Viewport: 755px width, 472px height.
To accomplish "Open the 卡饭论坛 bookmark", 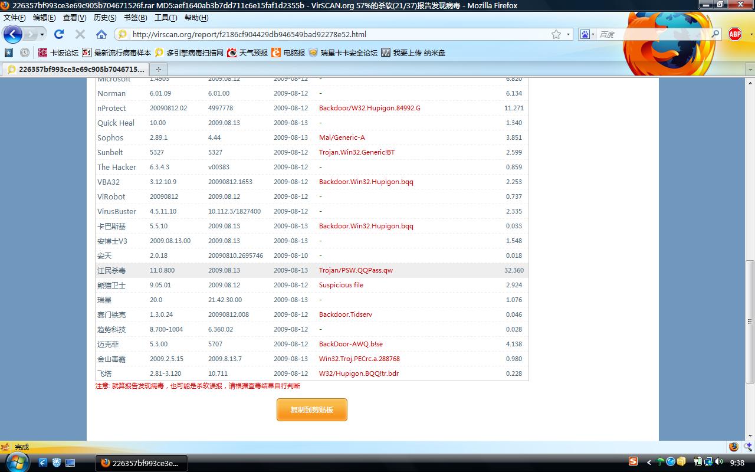I will 58,53.
